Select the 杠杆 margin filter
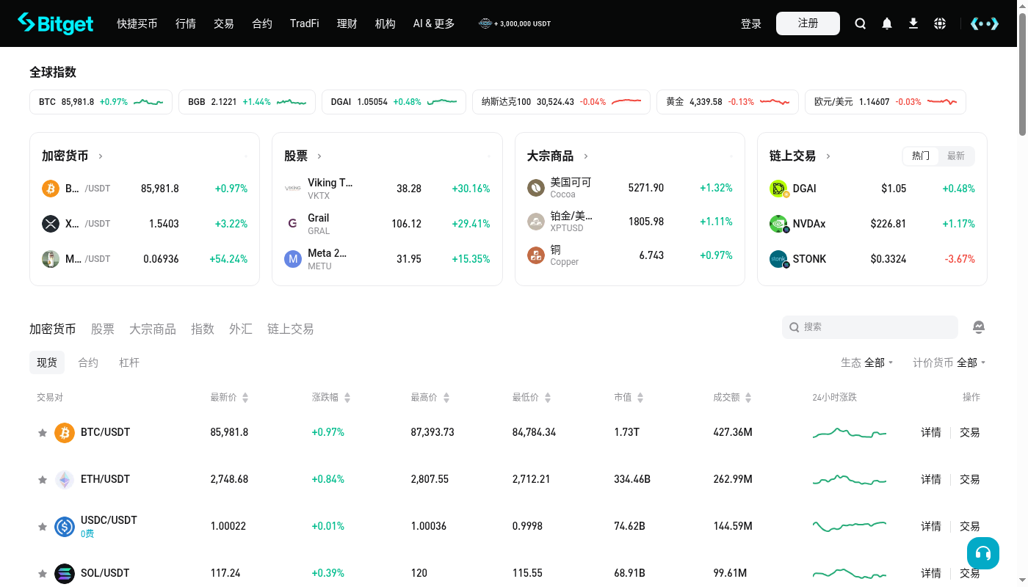The width and height of the screenshot is (1028, 587). point(129,362)
